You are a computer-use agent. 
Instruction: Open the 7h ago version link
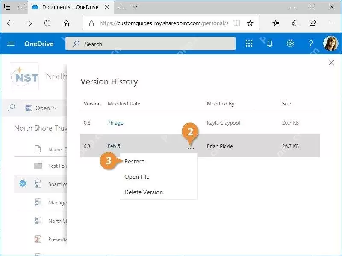(x=115, y=123)
